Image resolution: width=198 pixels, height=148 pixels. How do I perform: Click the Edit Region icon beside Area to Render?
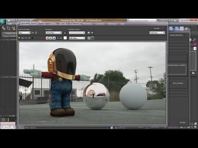33,32
